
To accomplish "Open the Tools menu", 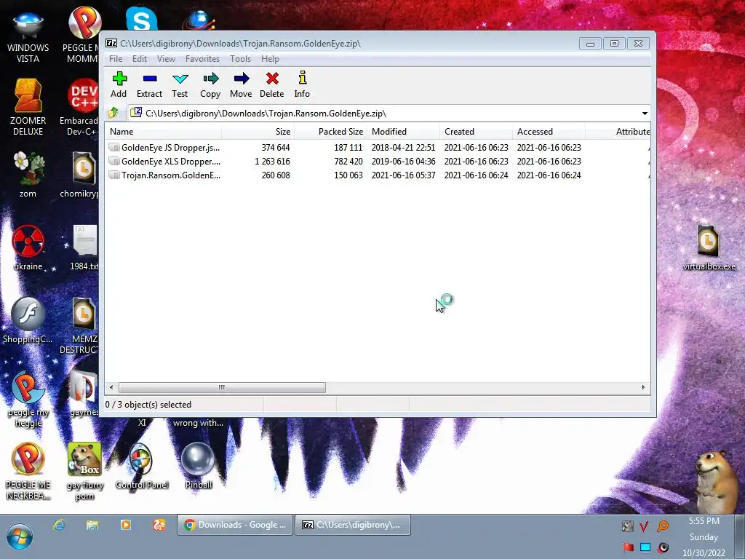I will pos(240,59).
